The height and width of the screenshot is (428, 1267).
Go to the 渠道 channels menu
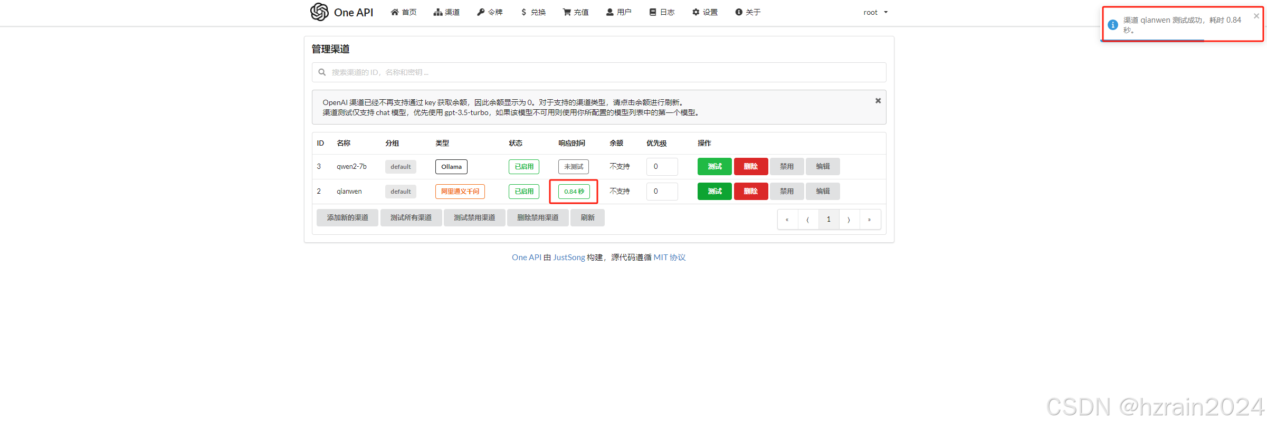coord(446,12)
